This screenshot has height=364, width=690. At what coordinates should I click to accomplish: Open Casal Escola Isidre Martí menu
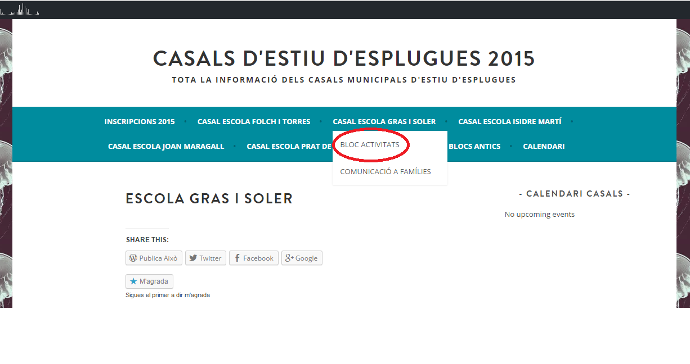[x=509, y=122]
